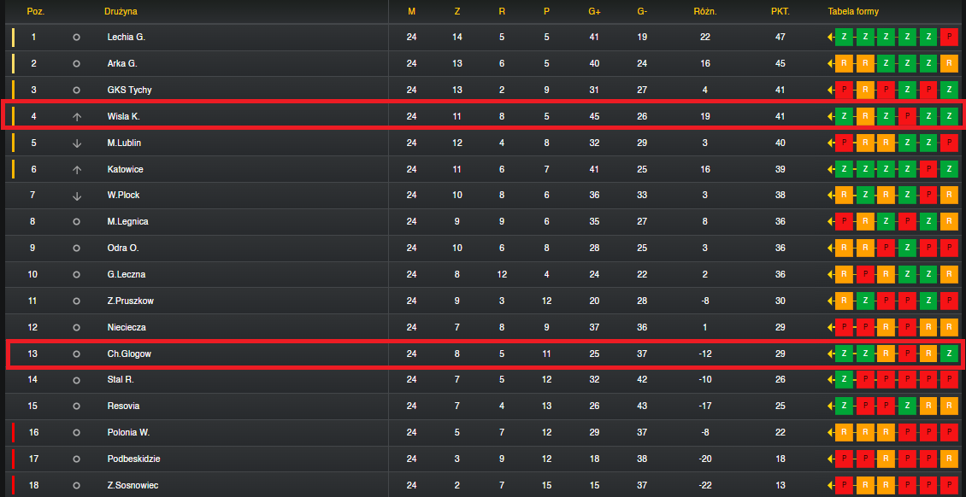Click the Różn. column header

click(705, 12)
